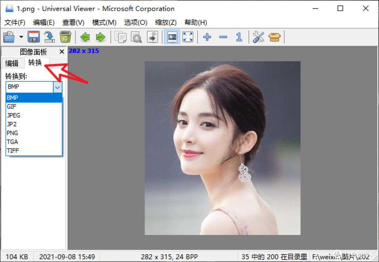Collapse the BMP format combo box arrow

pos(58,87)
